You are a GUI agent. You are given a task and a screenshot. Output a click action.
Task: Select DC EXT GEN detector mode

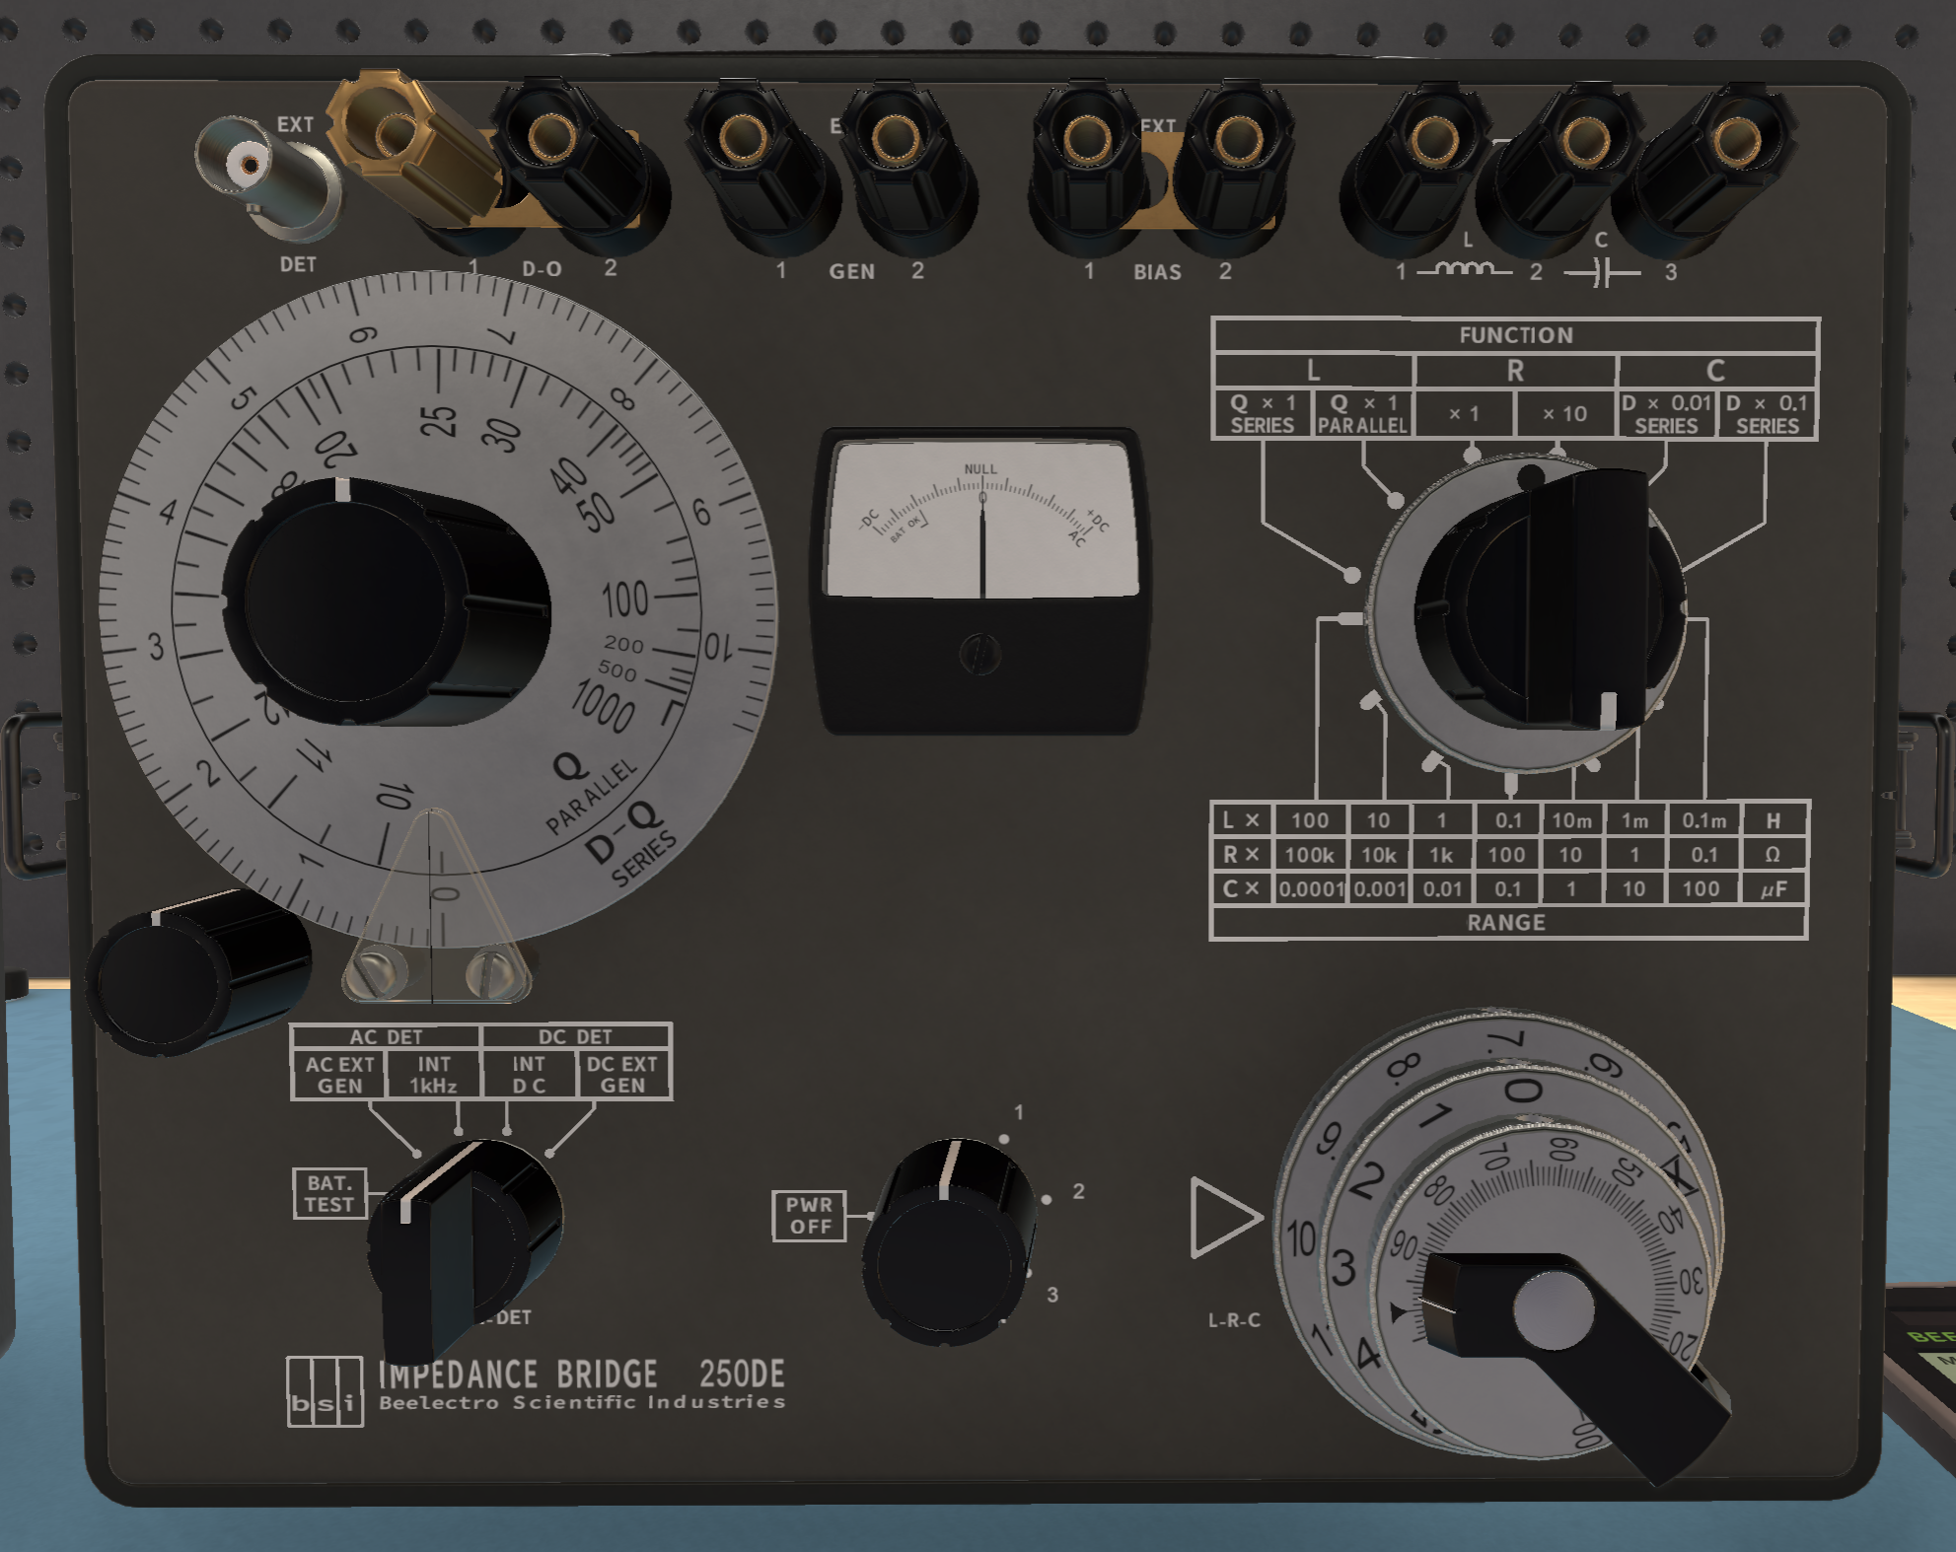[x=622, y=1075]
